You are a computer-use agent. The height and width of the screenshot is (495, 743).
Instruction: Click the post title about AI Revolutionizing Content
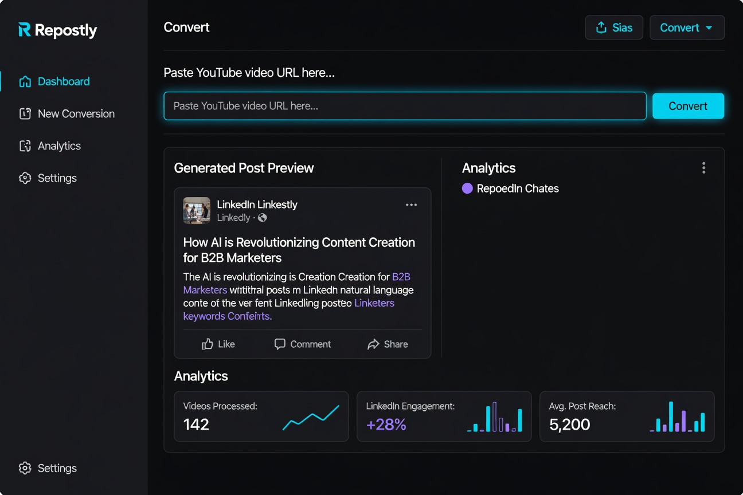[x=299, y=250]
